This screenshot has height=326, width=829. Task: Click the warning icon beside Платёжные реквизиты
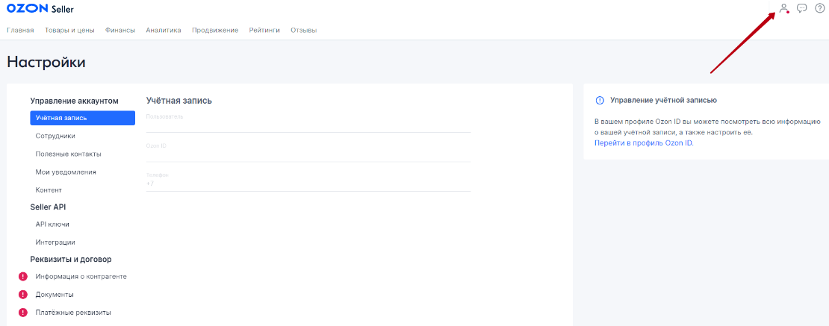[x=23, y=313]
